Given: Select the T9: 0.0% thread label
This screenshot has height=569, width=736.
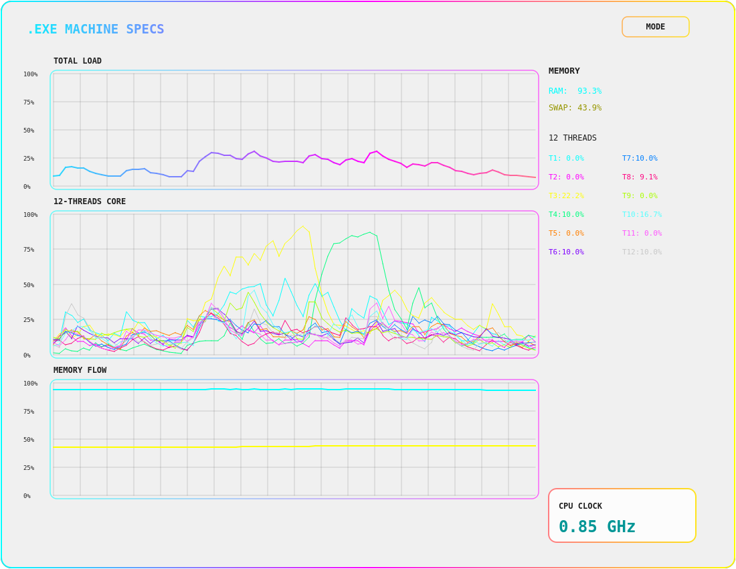Looking at the screenshot, I should tap(640, 195).
